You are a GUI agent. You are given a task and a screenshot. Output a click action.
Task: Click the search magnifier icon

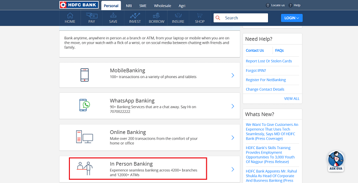(x=218, y=18)
